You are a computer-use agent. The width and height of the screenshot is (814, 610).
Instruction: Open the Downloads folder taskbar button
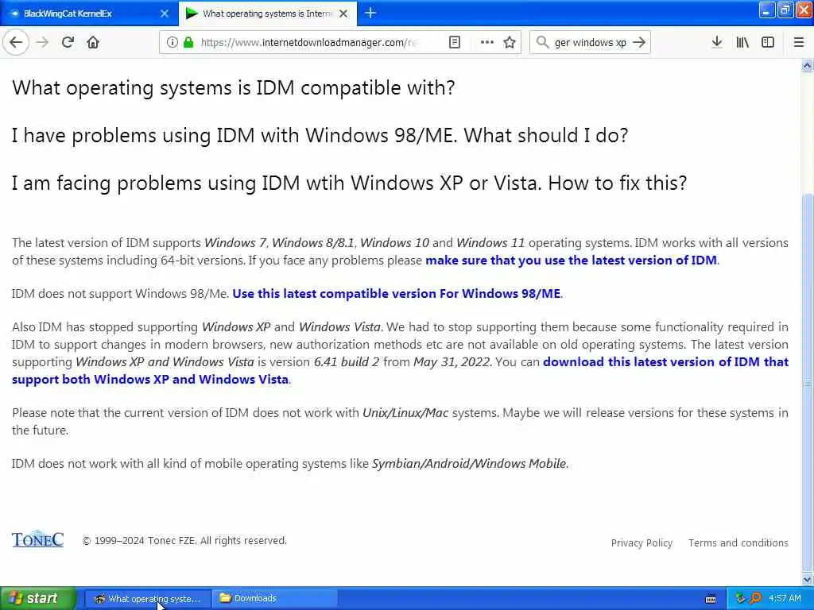275,599
